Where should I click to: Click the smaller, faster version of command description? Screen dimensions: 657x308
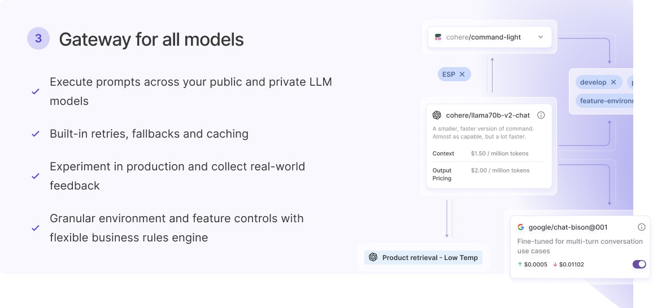click(x=483, y=133)
